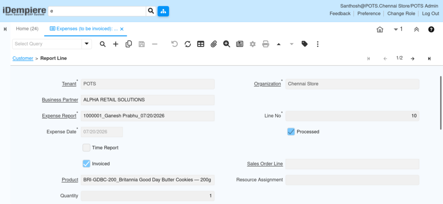443x204 pixels.
Task: Click the Report Line breadcrumb text
Action: (54, 58)
